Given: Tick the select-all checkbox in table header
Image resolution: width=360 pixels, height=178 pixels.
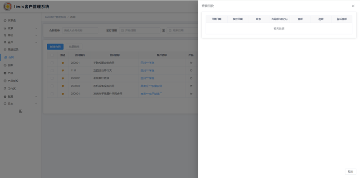Looking at the screenshot, I should (x=52, y=55).
